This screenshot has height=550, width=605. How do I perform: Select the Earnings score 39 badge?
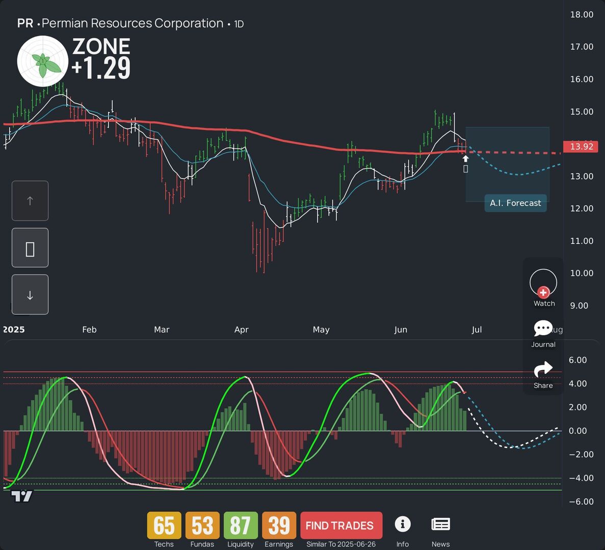[279, 526]
